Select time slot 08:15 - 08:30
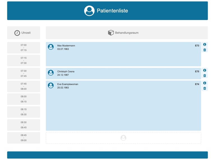 click(24, 112)
